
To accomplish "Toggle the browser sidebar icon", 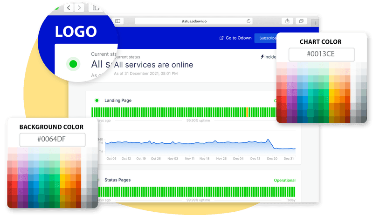I will tap(118, 21).
